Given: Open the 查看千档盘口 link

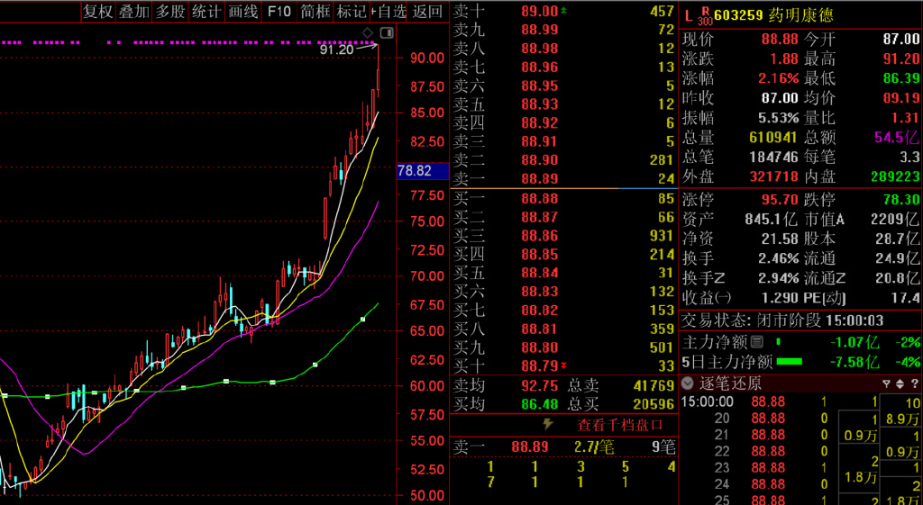Looking at the screenshot, I should click(620, 424).
